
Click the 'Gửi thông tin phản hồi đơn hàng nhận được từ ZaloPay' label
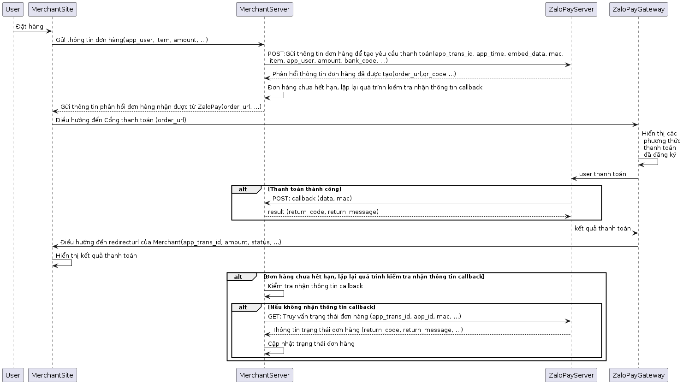point(161,106)
